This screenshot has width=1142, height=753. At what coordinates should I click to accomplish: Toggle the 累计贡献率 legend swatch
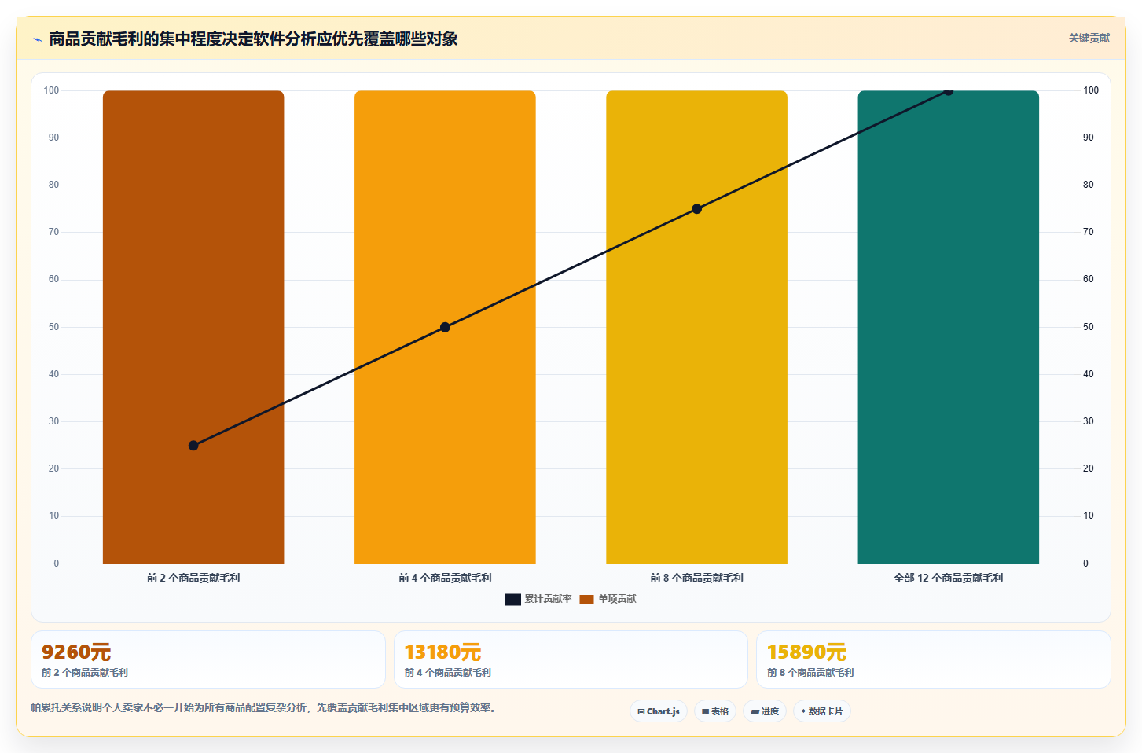(x=512, y=600)
